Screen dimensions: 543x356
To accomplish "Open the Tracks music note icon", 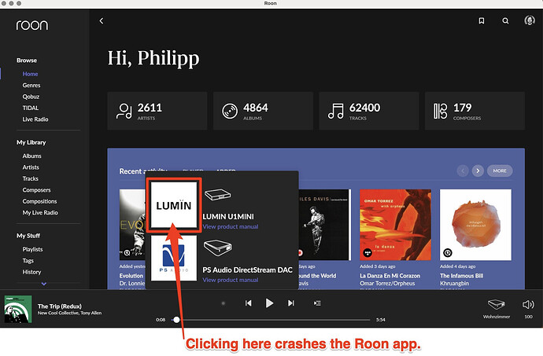I will coord(335,111).
